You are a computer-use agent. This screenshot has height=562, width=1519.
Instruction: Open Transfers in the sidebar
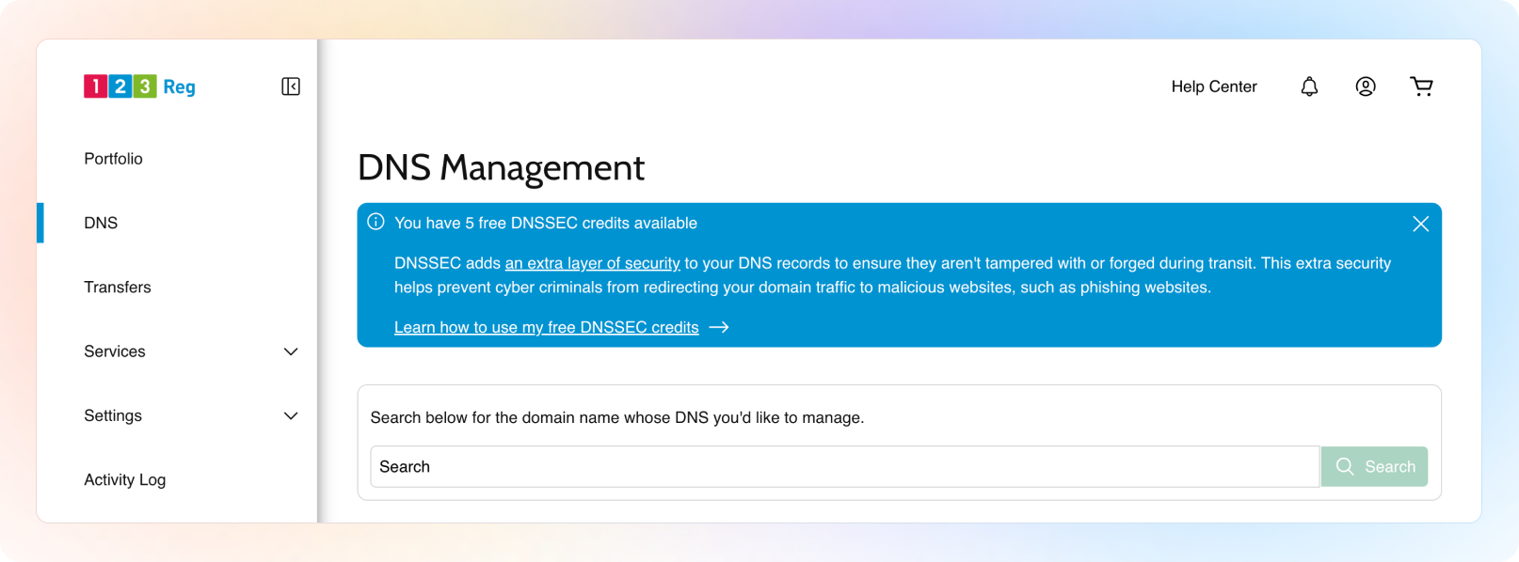118,287
